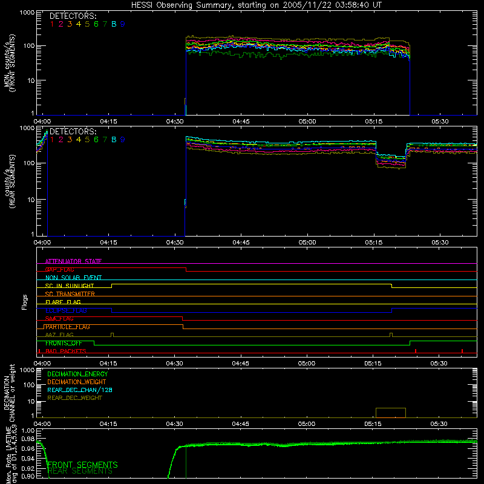Click '04:45' tick under front segments plot
The width and height of the screenshot is (484, 484).
(241, 122)
